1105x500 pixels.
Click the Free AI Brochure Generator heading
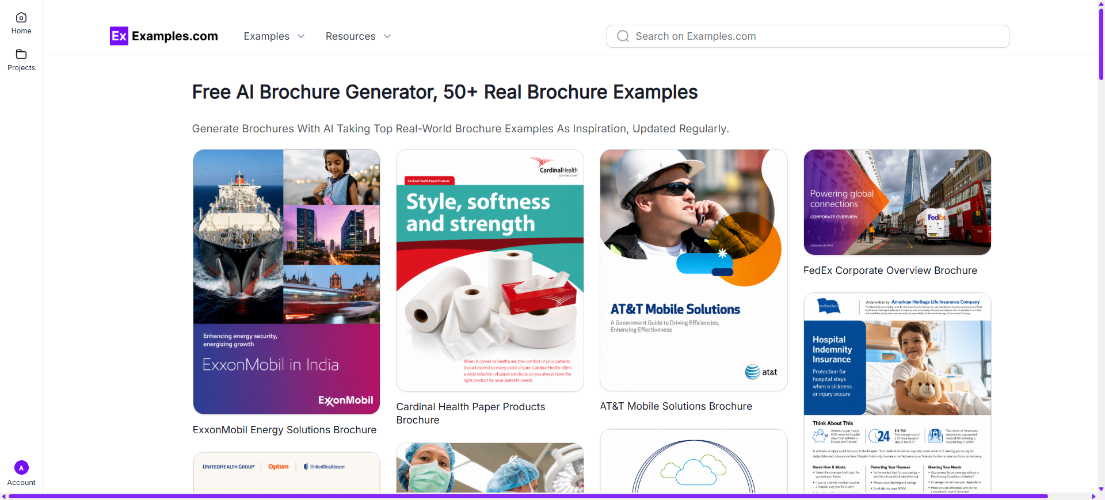445,92
